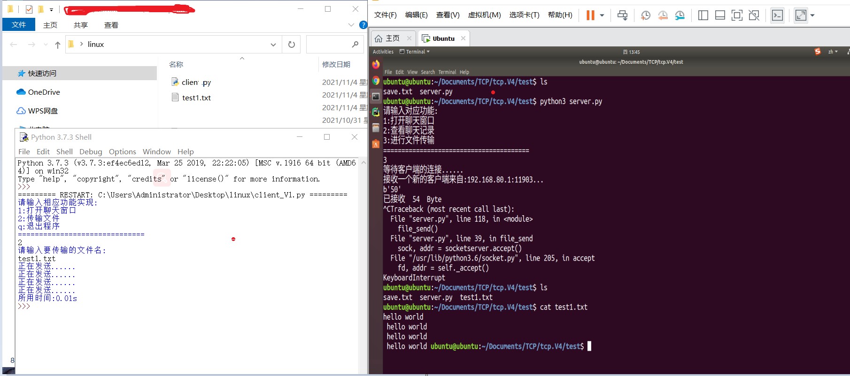Toggle the VMware thumbnail bar view

pyautogui.click(x=720, y=15)
